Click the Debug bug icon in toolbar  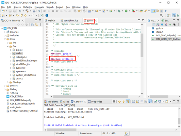(x=119, y=11)
